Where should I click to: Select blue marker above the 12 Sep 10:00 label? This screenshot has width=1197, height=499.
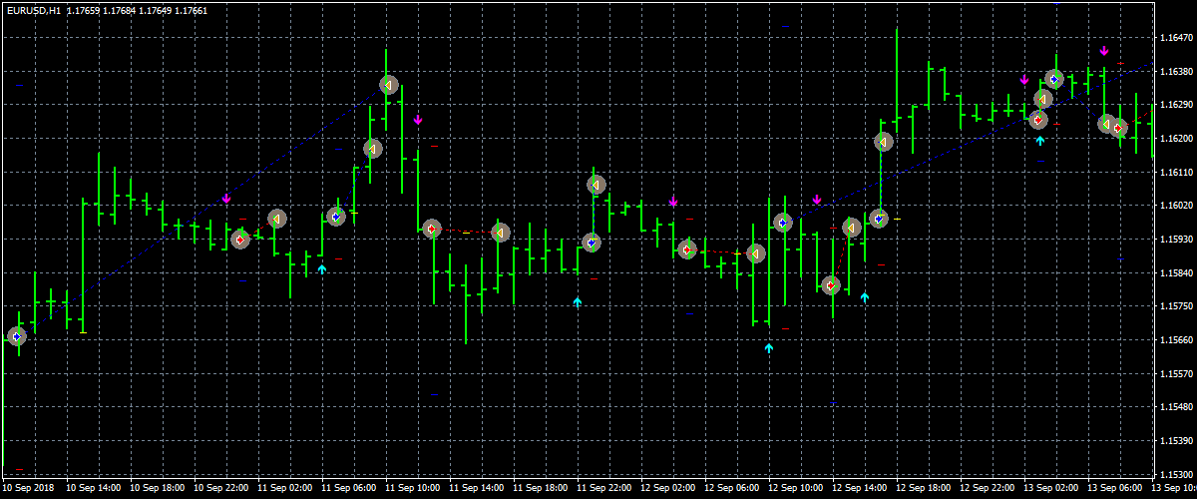783,223
